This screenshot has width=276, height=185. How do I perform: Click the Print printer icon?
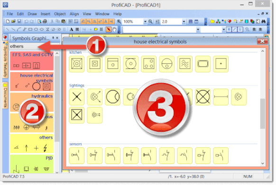45,21
